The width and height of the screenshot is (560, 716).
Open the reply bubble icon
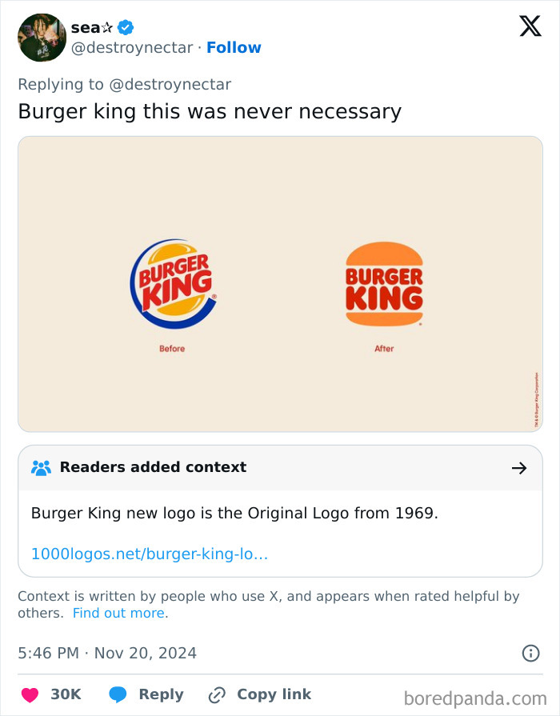120,694
